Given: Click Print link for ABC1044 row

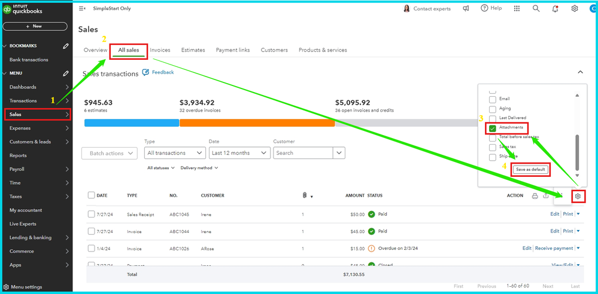Looking at the screenshot, I should 568,231.
